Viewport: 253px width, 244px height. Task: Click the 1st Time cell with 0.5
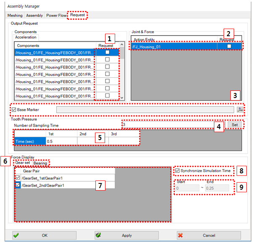[x=61, y=141]
